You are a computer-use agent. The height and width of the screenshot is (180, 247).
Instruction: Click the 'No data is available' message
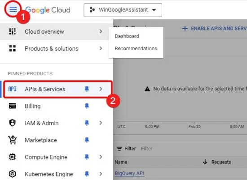[200, 89]
